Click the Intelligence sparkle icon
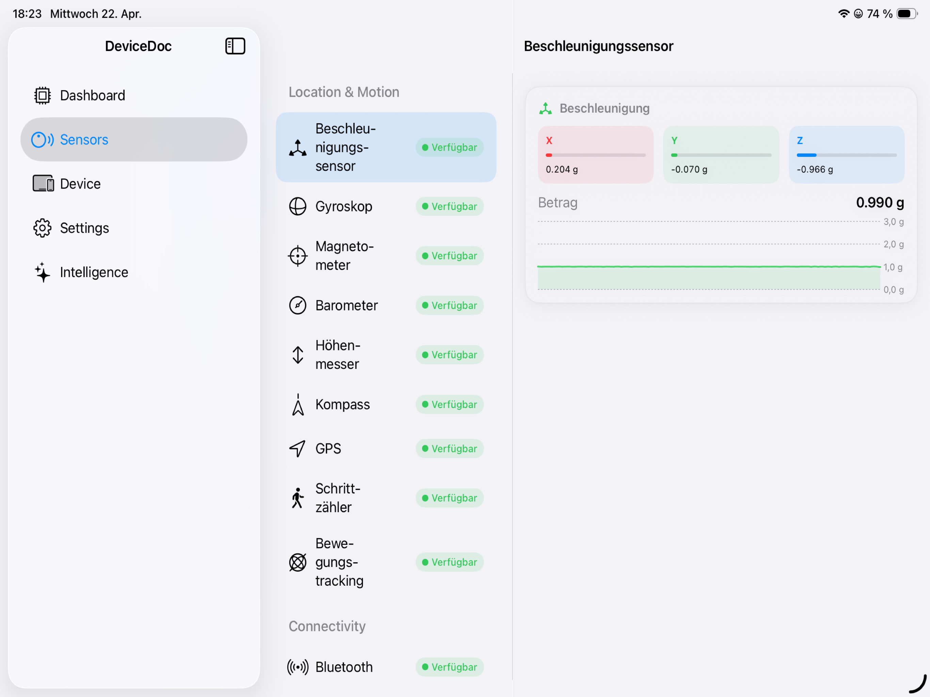The height and width of the screenshot is (697, 930). tap(43, 272)
